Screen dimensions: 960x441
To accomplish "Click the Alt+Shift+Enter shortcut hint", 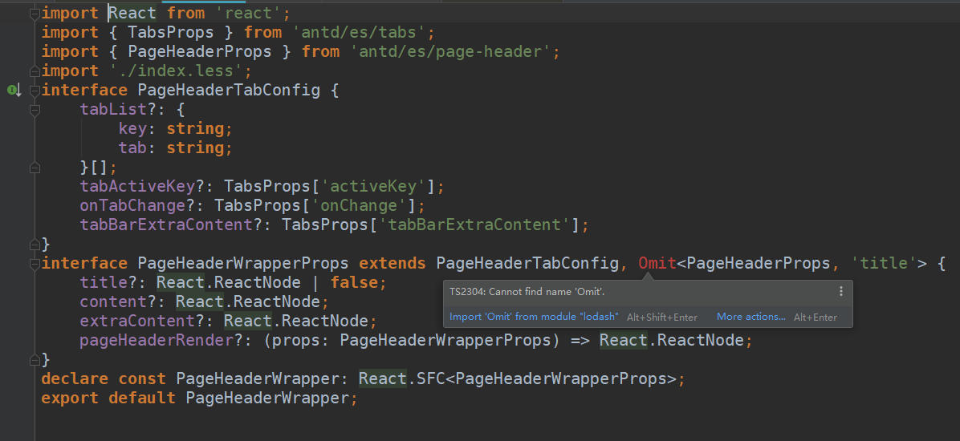I will coord(662,317).
